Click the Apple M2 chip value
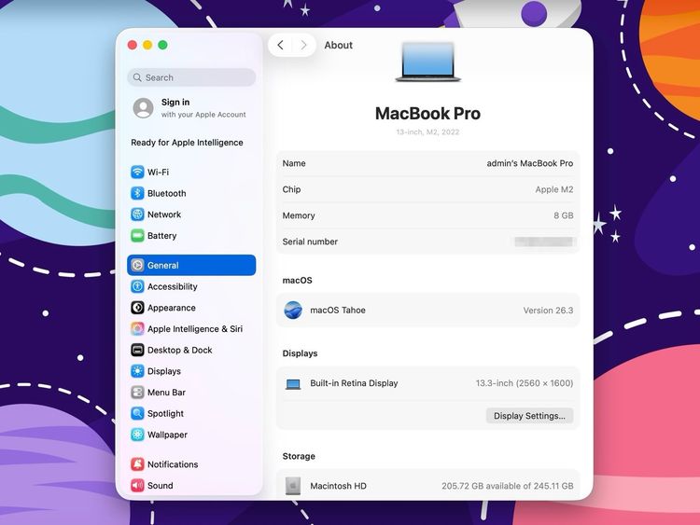700x525 pixels. [554, 189]
